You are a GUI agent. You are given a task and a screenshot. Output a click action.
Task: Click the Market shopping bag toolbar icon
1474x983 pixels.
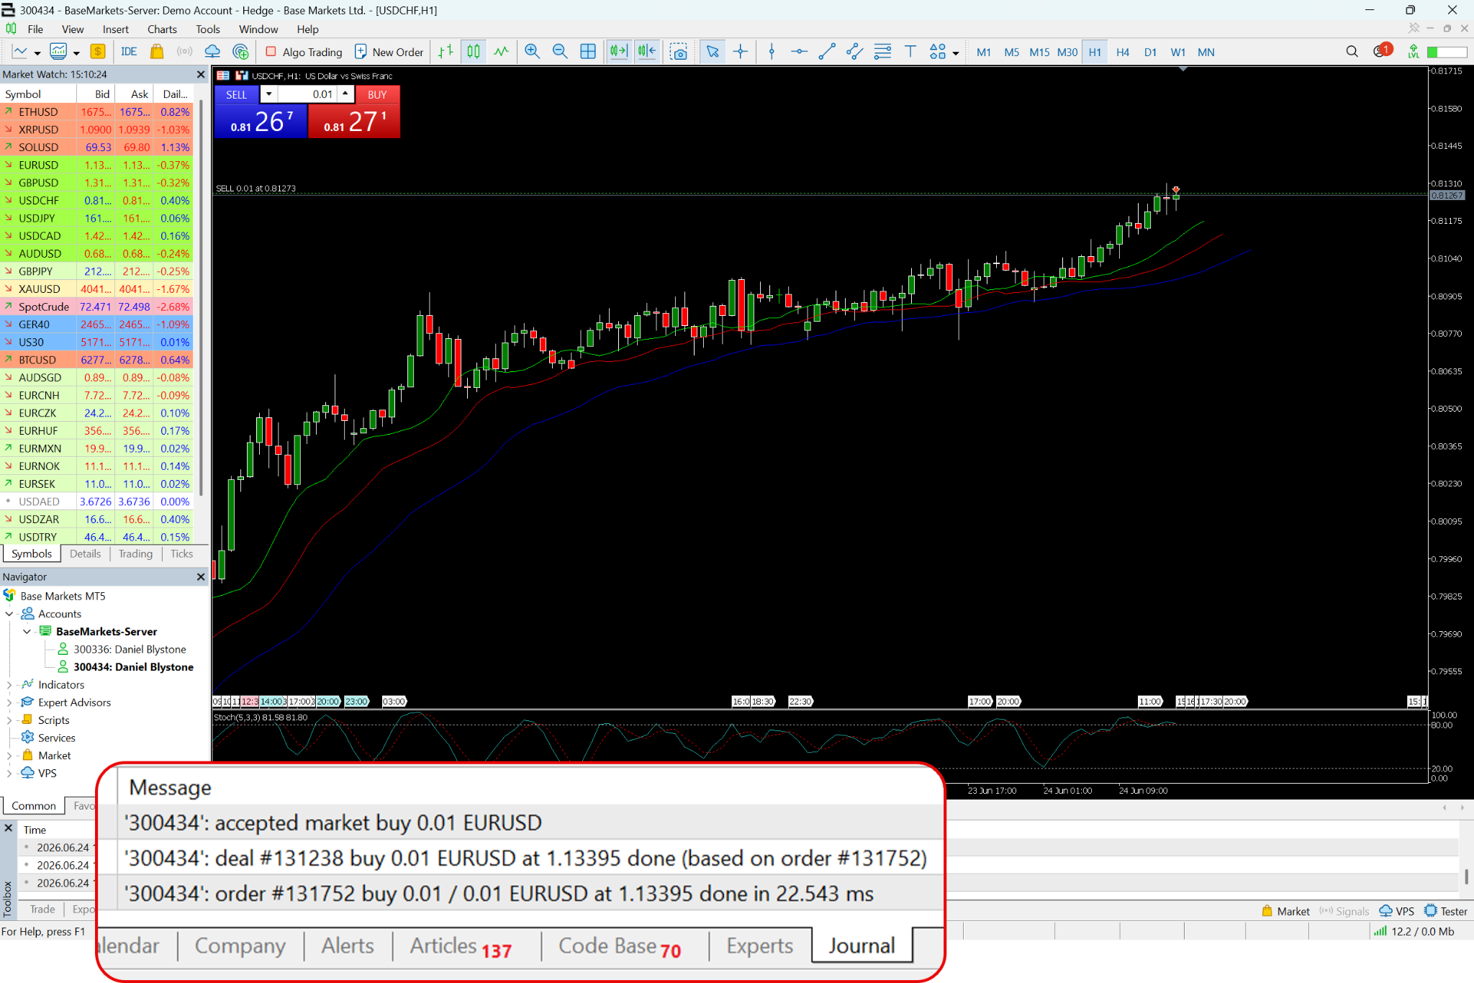pyautogui.click(x=157, y=52)
